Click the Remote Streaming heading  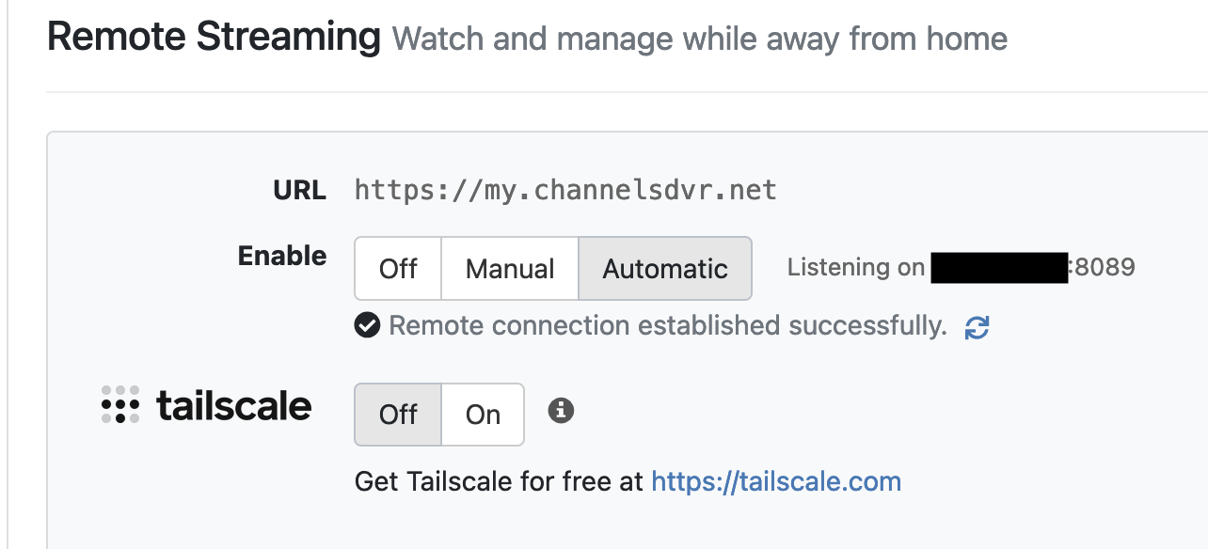point(214,37)
